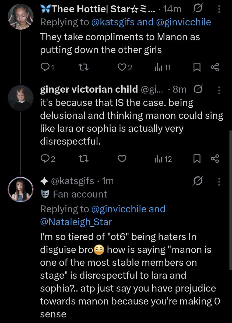View analytics showing 12 views
The height and width of the screenshot is (323, 232).
[163, 159]
